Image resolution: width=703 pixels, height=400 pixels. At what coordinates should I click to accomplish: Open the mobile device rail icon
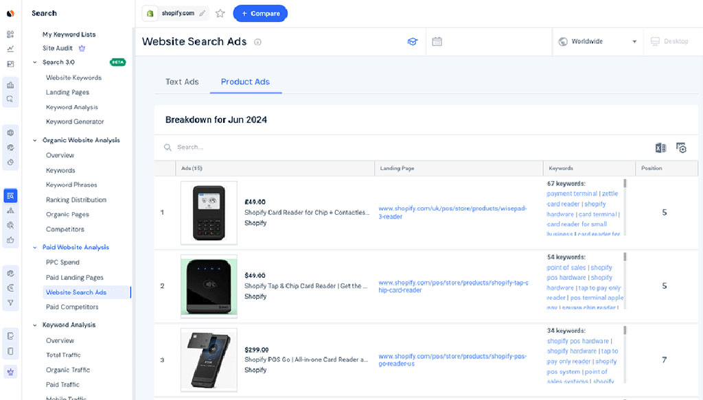(x=10, y=351)
